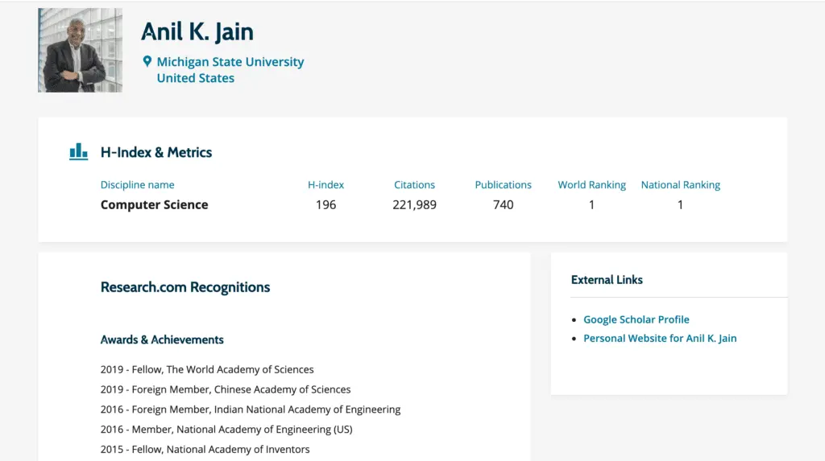Viewport: 825px width, 461px height.
Task: Click the World Ranking column header
Action: [x=592, y=185]
